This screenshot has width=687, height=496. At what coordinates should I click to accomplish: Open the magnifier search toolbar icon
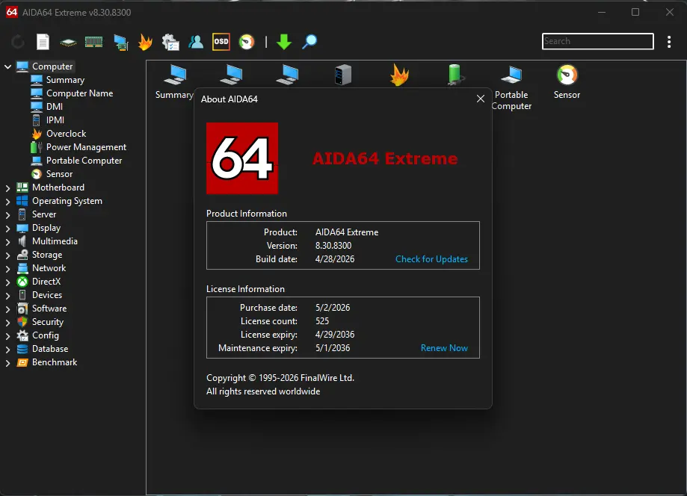(x=309, y=42)
